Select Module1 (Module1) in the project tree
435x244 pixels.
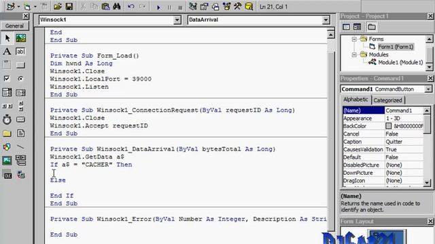click(x=400, y=62)
